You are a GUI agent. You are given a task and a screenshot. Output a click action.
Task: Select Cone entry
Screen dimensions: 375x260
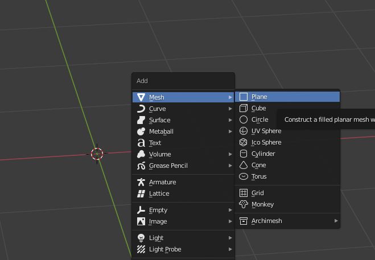pos(287,165)
